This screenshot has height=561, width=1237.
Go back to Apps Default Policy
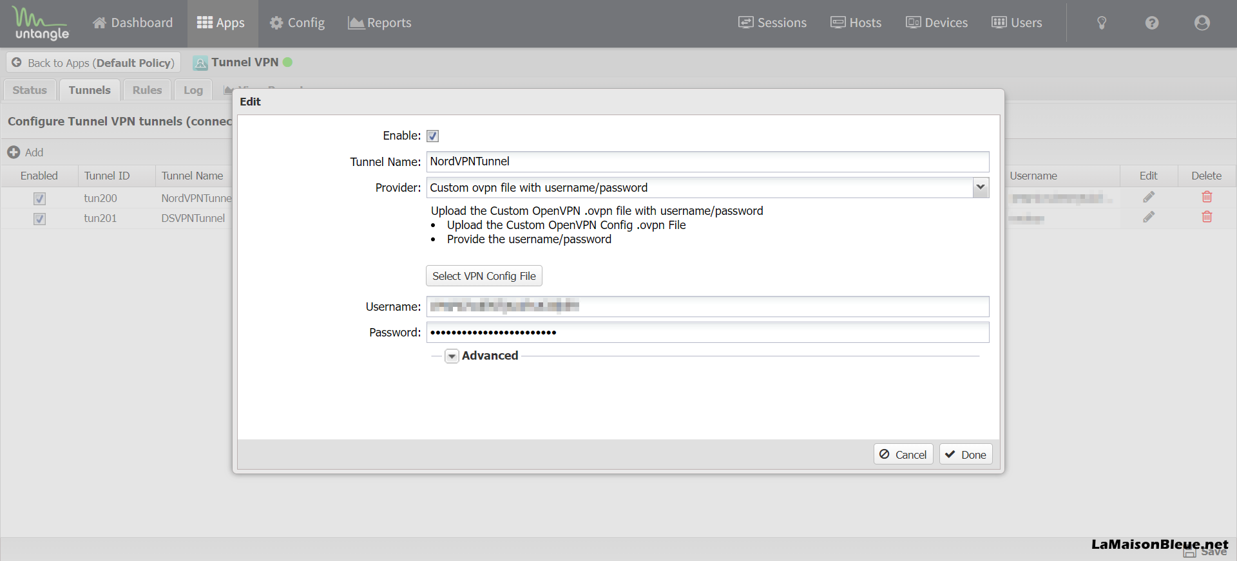[x=93, y=62]
